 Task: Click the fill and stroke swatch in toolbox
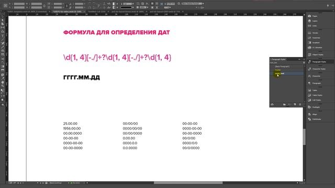tap(3, 91)
